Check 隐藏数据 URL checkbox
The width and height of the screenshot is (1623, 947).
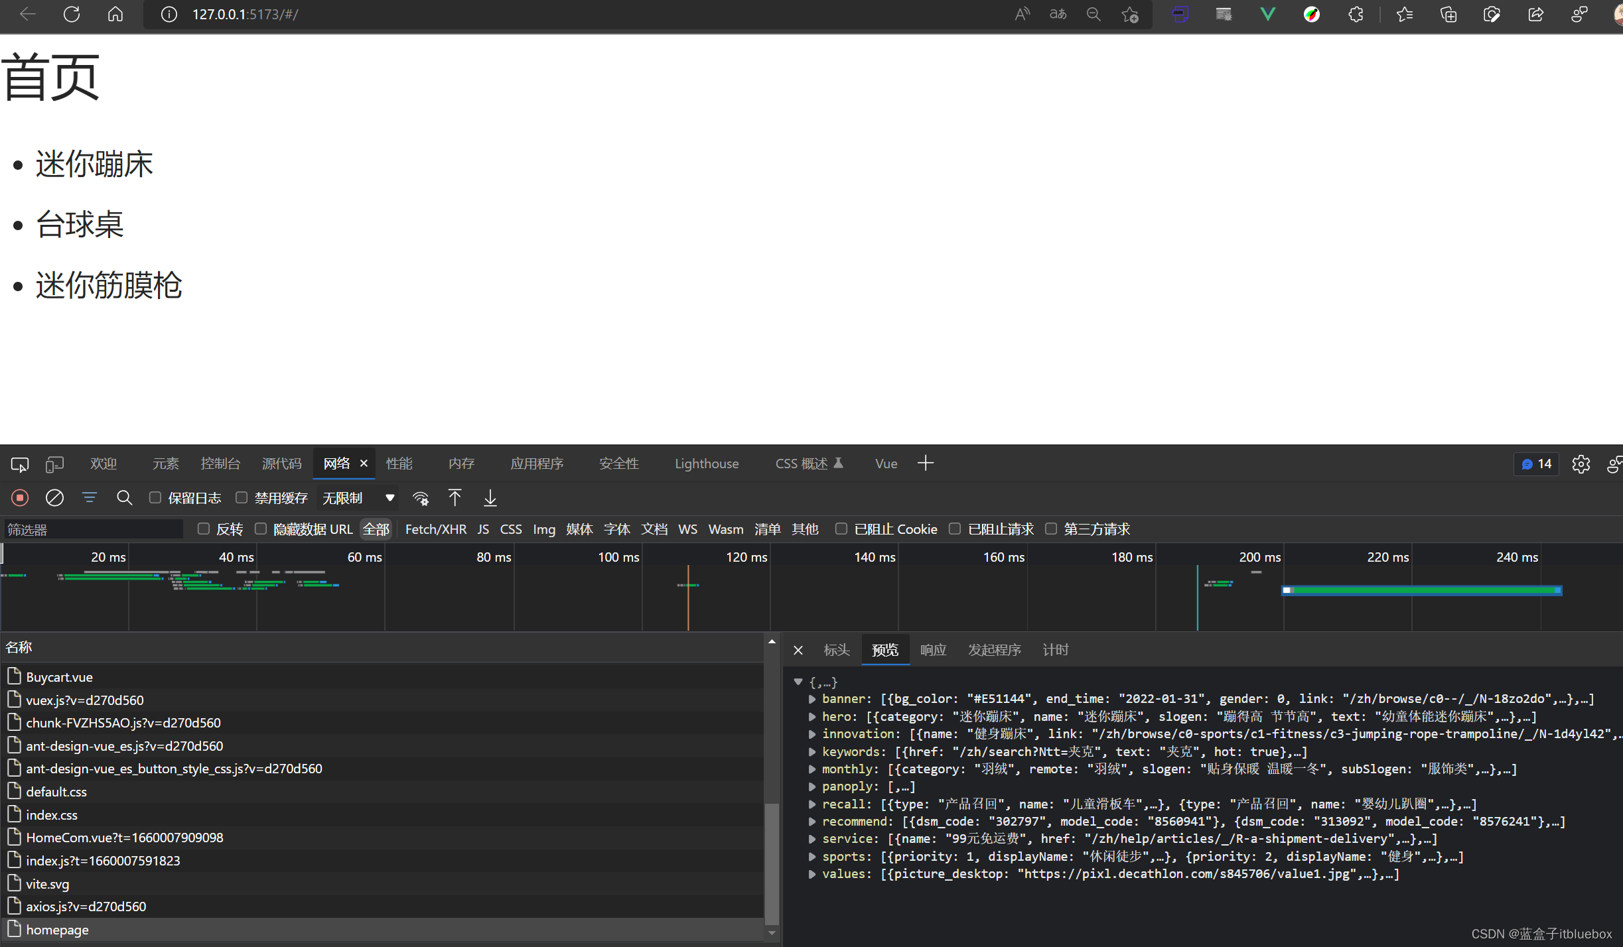261,529
